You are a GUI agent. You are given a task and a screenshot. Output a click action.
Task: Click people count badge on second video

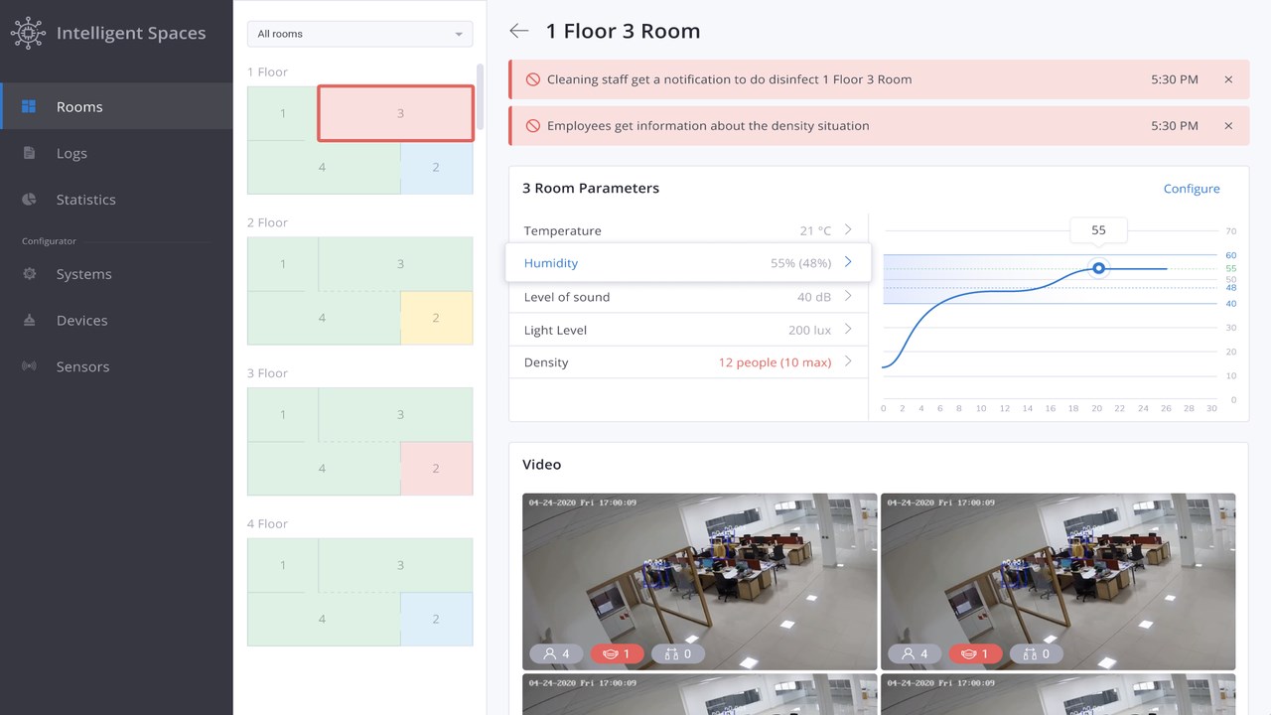915,653
